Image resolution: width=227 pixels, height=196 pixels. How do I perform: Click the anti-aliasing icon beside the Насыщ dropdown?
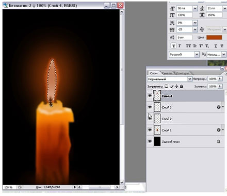tap(204, 54)
